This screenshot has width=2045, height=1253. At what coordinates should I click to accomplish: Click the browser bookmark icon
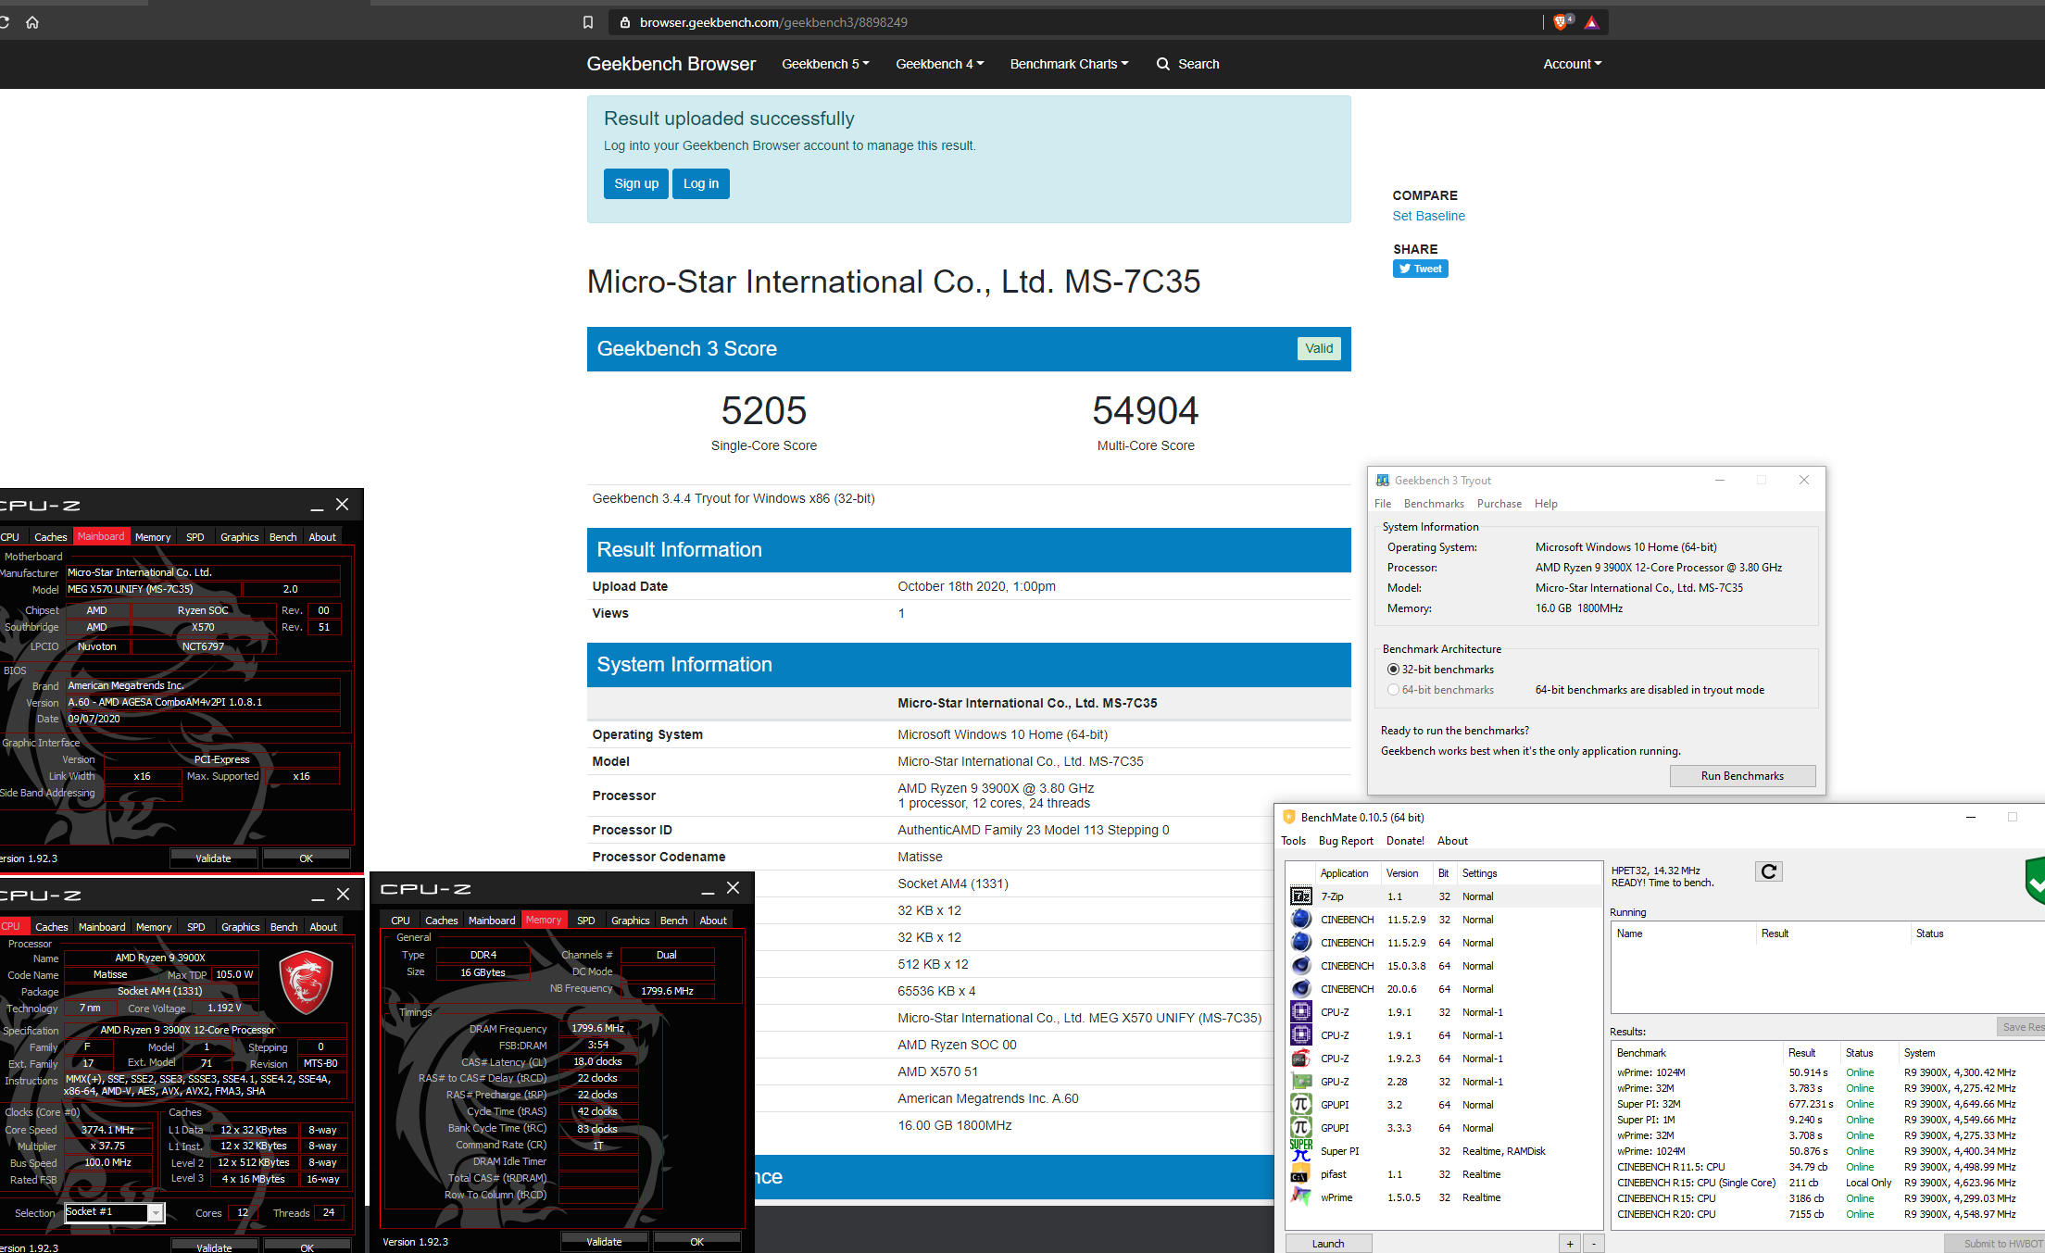pyautogui.click(x=587, y=22)
